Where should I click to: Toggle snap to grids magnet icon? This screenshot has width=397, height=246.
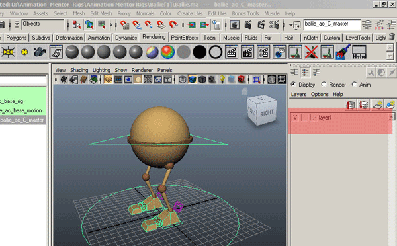click(x=124, y=24)
